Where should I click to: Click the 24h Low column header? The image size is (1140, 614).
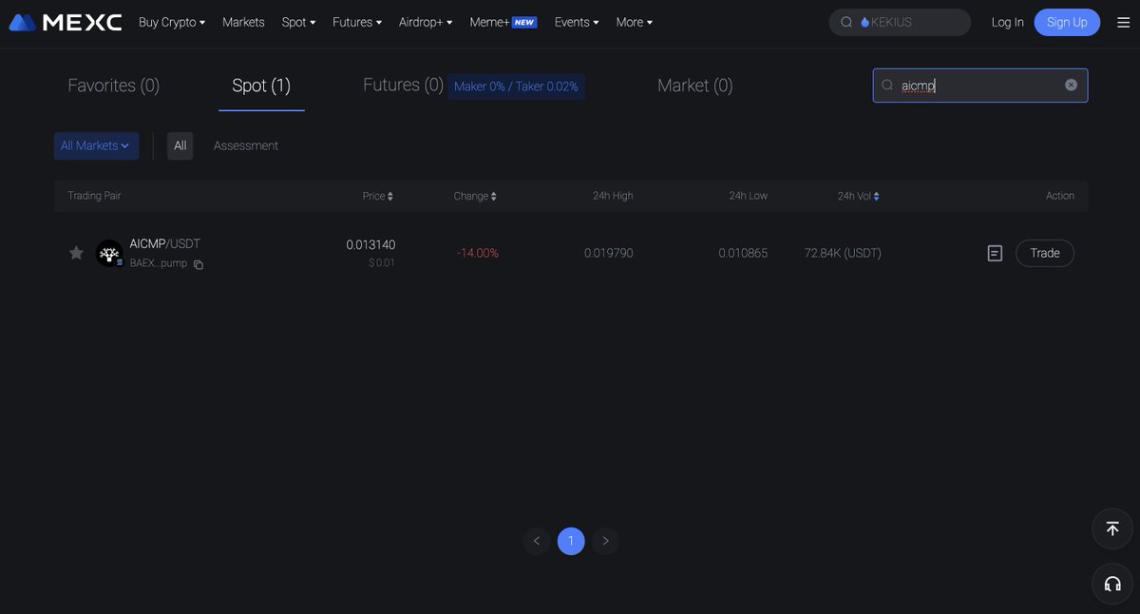[749, 196]
